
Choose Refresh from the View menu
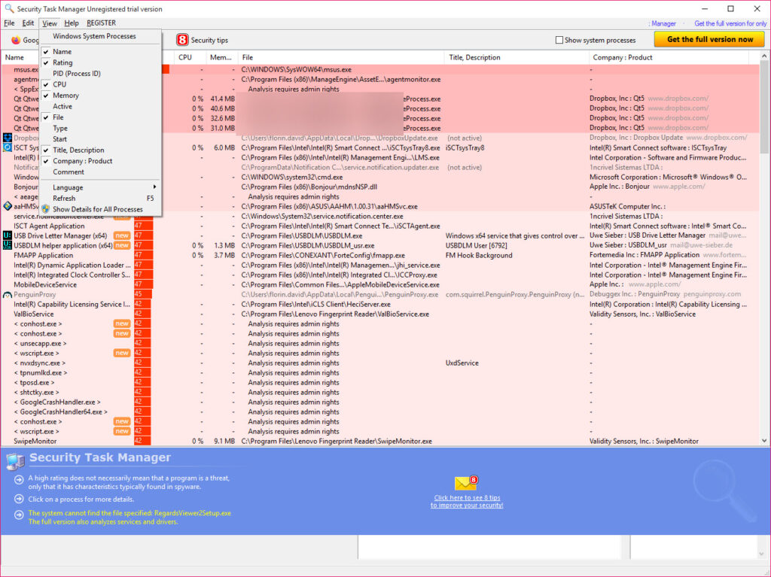(100, 198)
